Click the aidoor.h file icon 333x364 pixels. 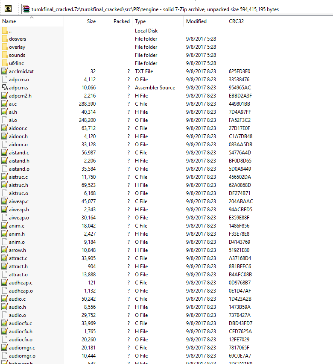[5, 136]
